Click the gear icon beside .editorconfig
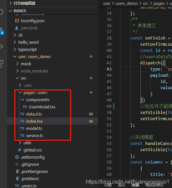Viewport: 172px width, 188px height. coord(17,157)
